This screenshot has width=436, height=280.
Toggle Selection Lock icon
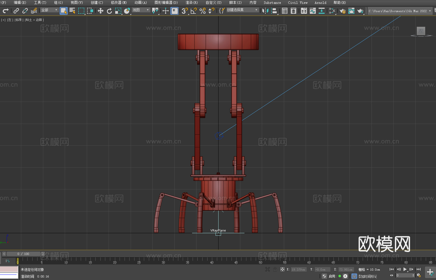click(x=275, y=269)
